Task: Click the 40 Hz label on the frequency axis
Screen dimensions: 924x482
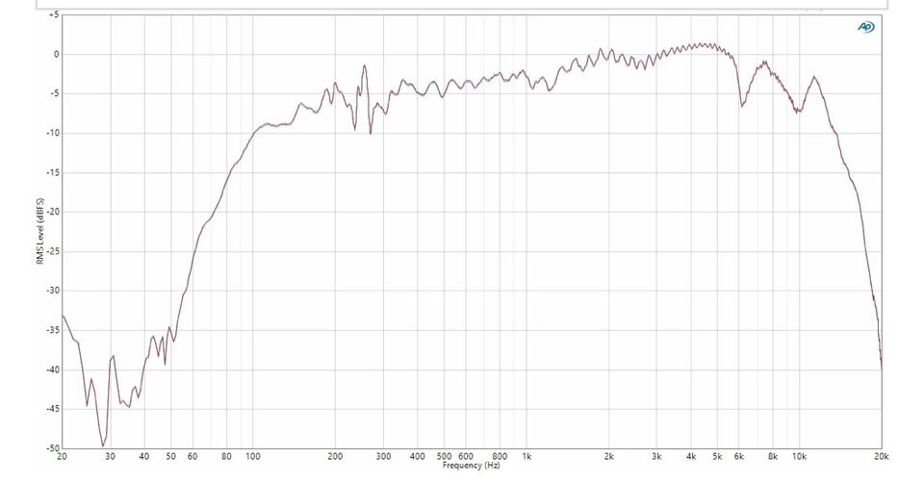Action: (x=144, y=457)
